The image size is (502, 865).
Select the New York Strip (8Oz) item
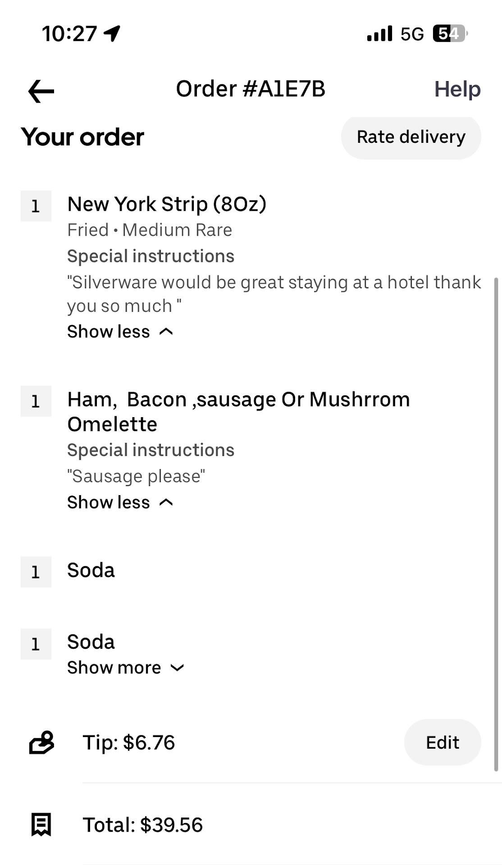tap(167, 204)
